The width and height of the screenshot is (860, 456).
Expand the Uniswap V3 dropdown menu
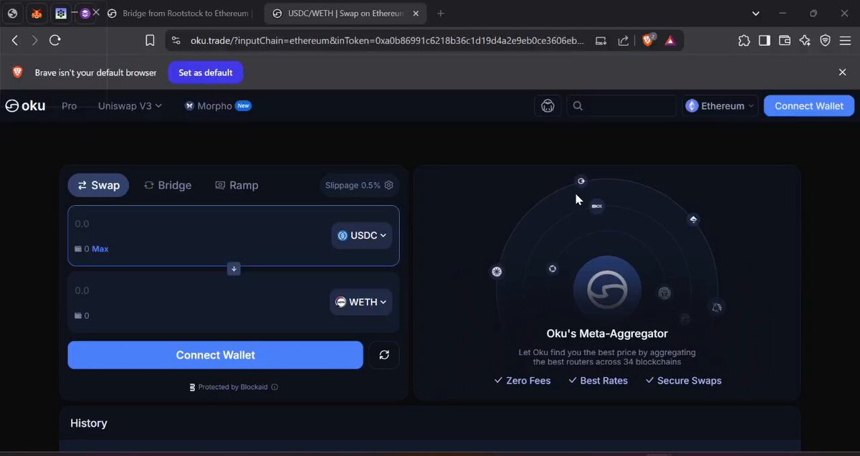click(130, 106)
